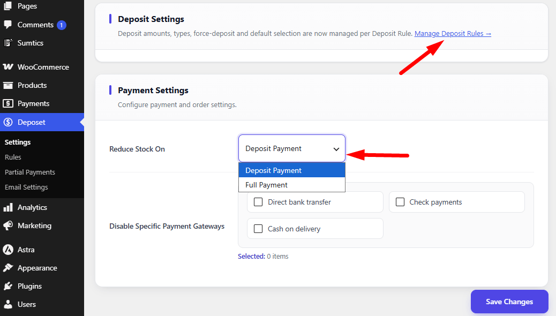The width and height of the screenshot is (556, 316).
Task: Click the Payments dollar icon
Action: pyautogui.click(x=8, y=103)
